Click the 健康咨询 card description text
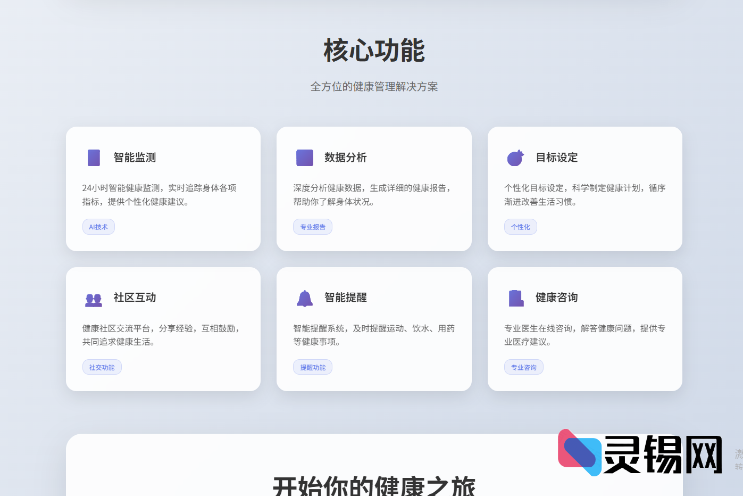The width and height of the screenshot is (743, 496). coord(585,335)
